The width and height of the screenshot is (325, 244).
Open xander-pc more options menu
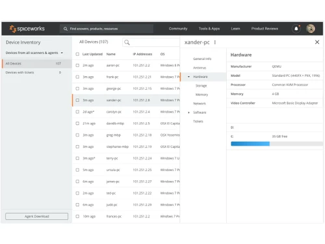coord(215,42)
